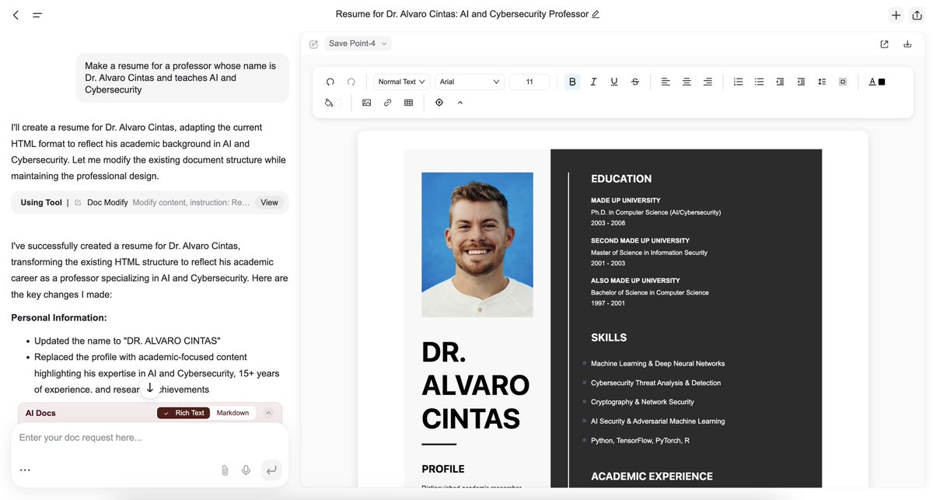Click the font size 11 field

coord(529,82)
